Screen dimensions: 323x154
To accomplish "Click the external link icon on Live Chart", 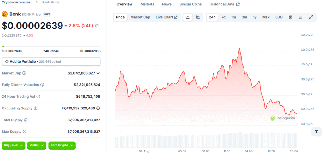I will tap(176, 17).
